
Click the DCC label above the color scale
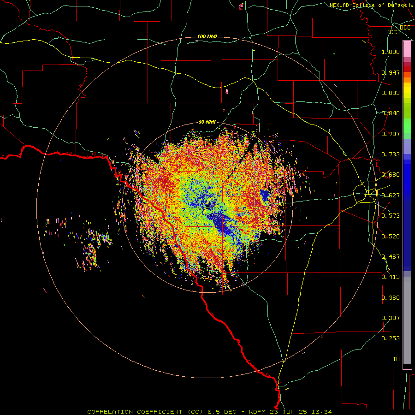click(405, 28)
